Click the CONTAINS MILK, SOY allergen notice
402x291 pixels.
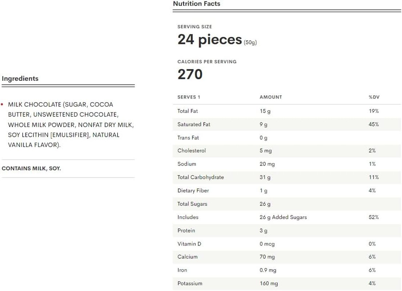(31, 169)
